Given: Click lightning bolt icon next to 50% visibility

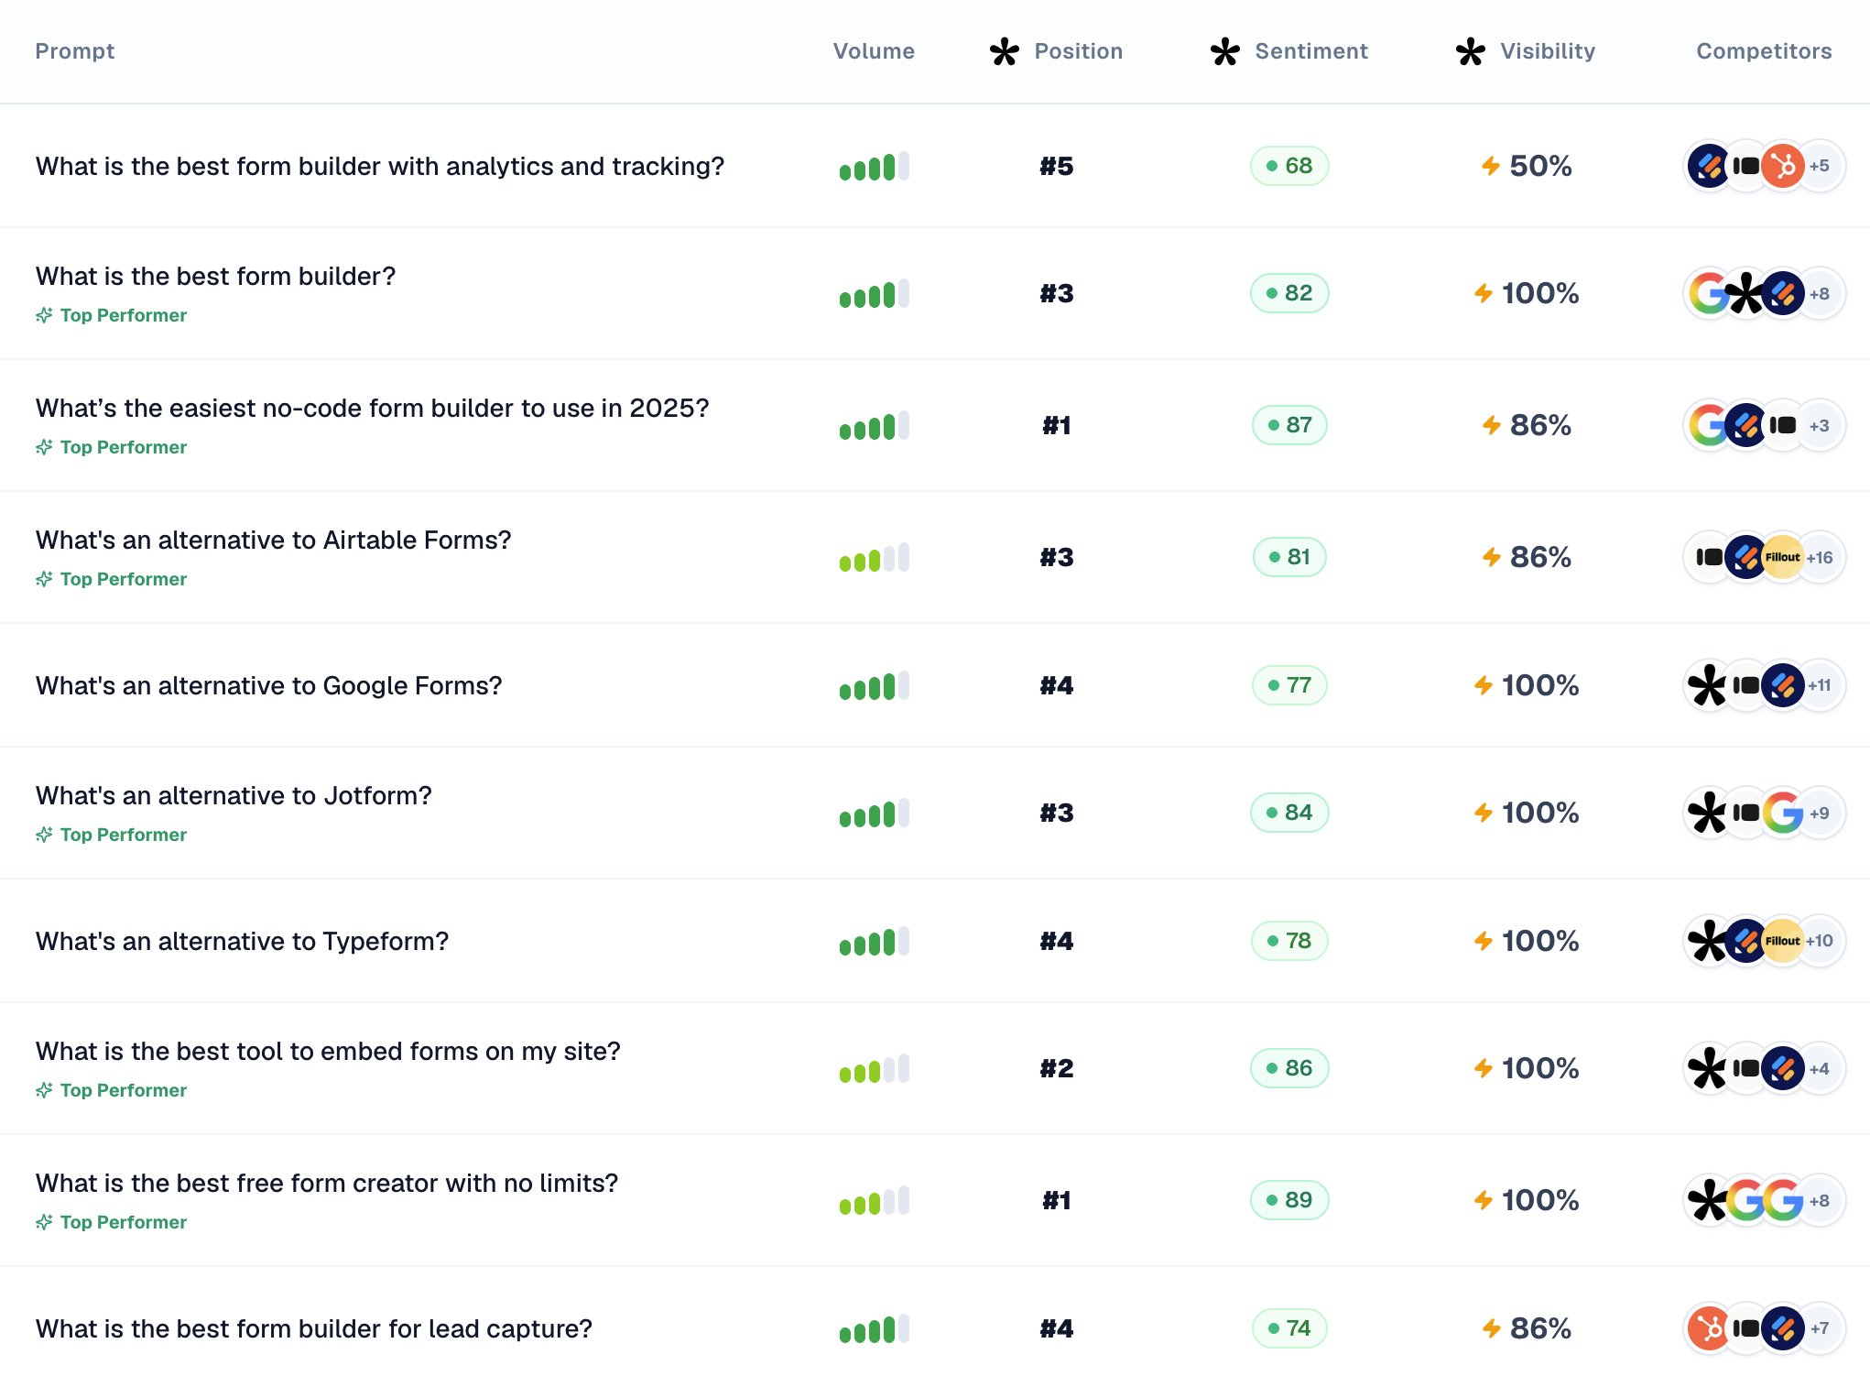Looking at the screenshot, I should point(1491,166).
